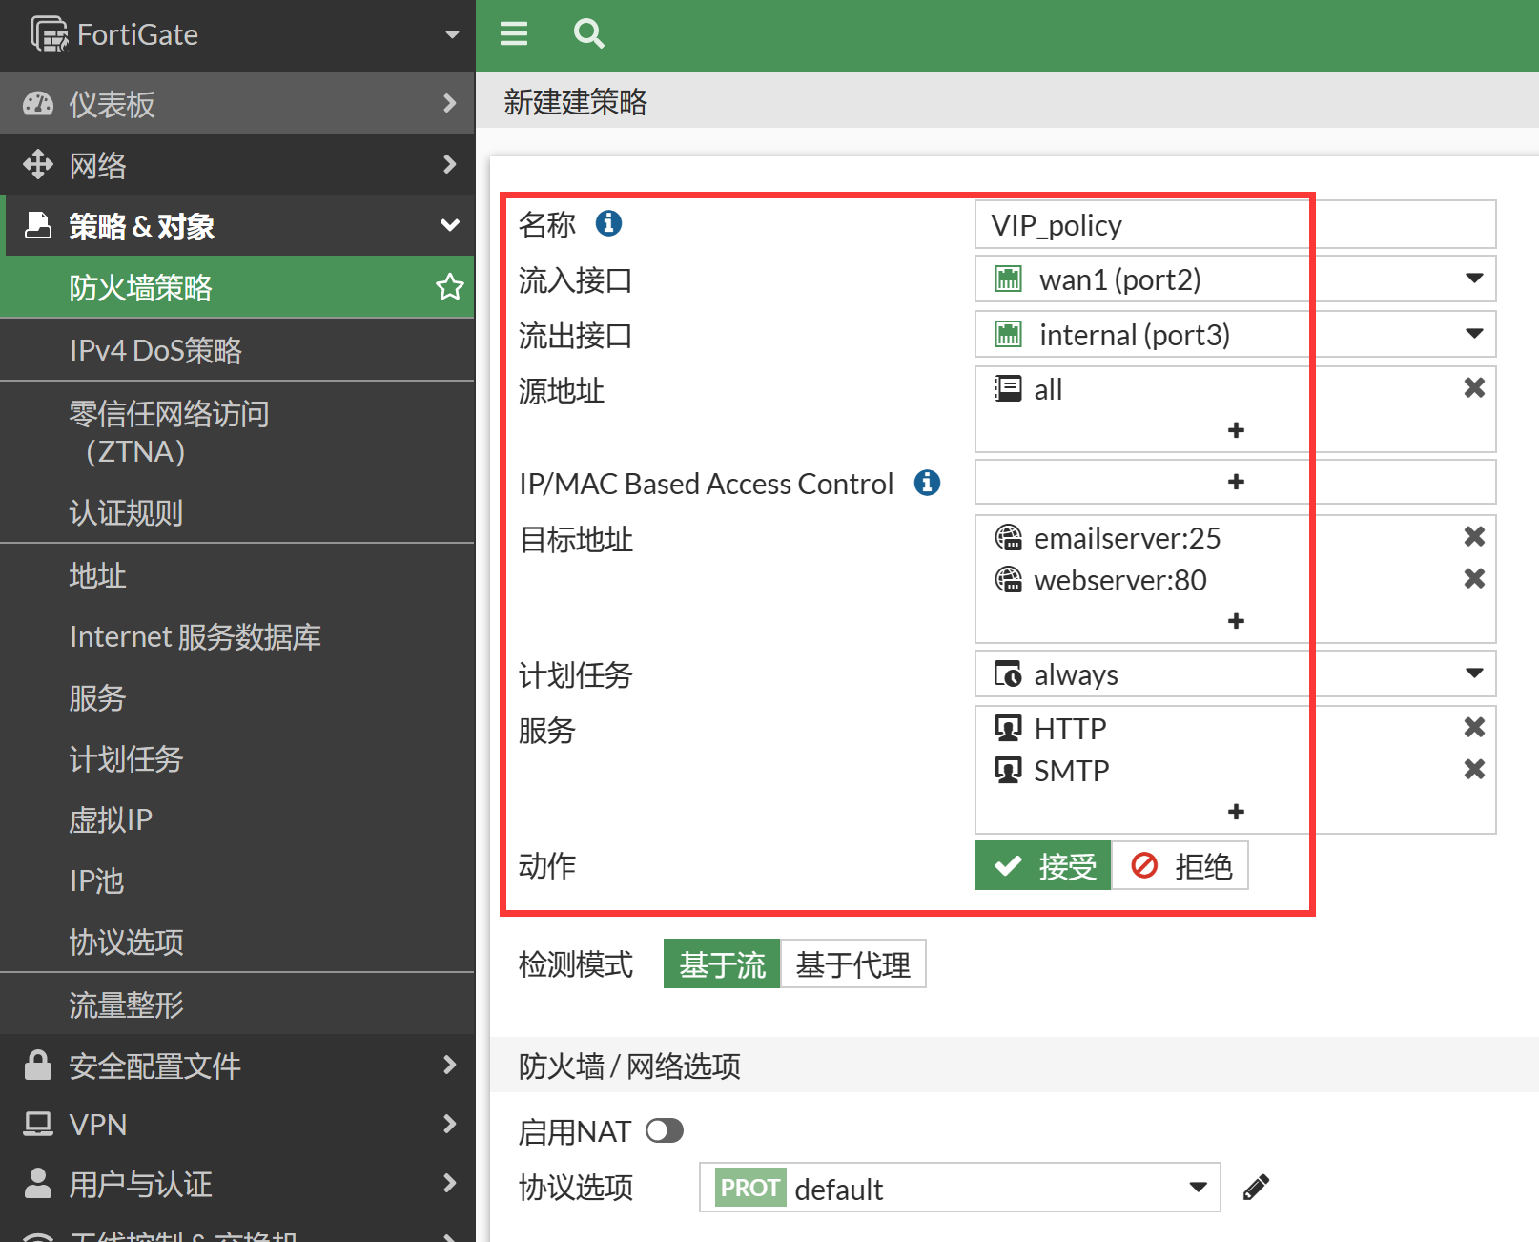Click the info icon beside 名称
The width and height of the screenshot is (1539, 1242).
608,223
